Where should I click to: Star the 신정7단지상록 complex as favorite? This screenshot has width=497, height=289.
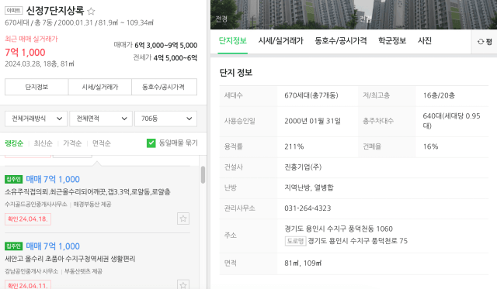coord(91,12)
